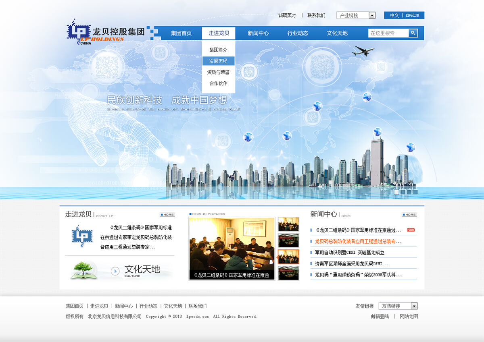Click the MORE button in 新闻中心 section
The height and width of the screenshot is (342, 484).
[x=410, y=214]
